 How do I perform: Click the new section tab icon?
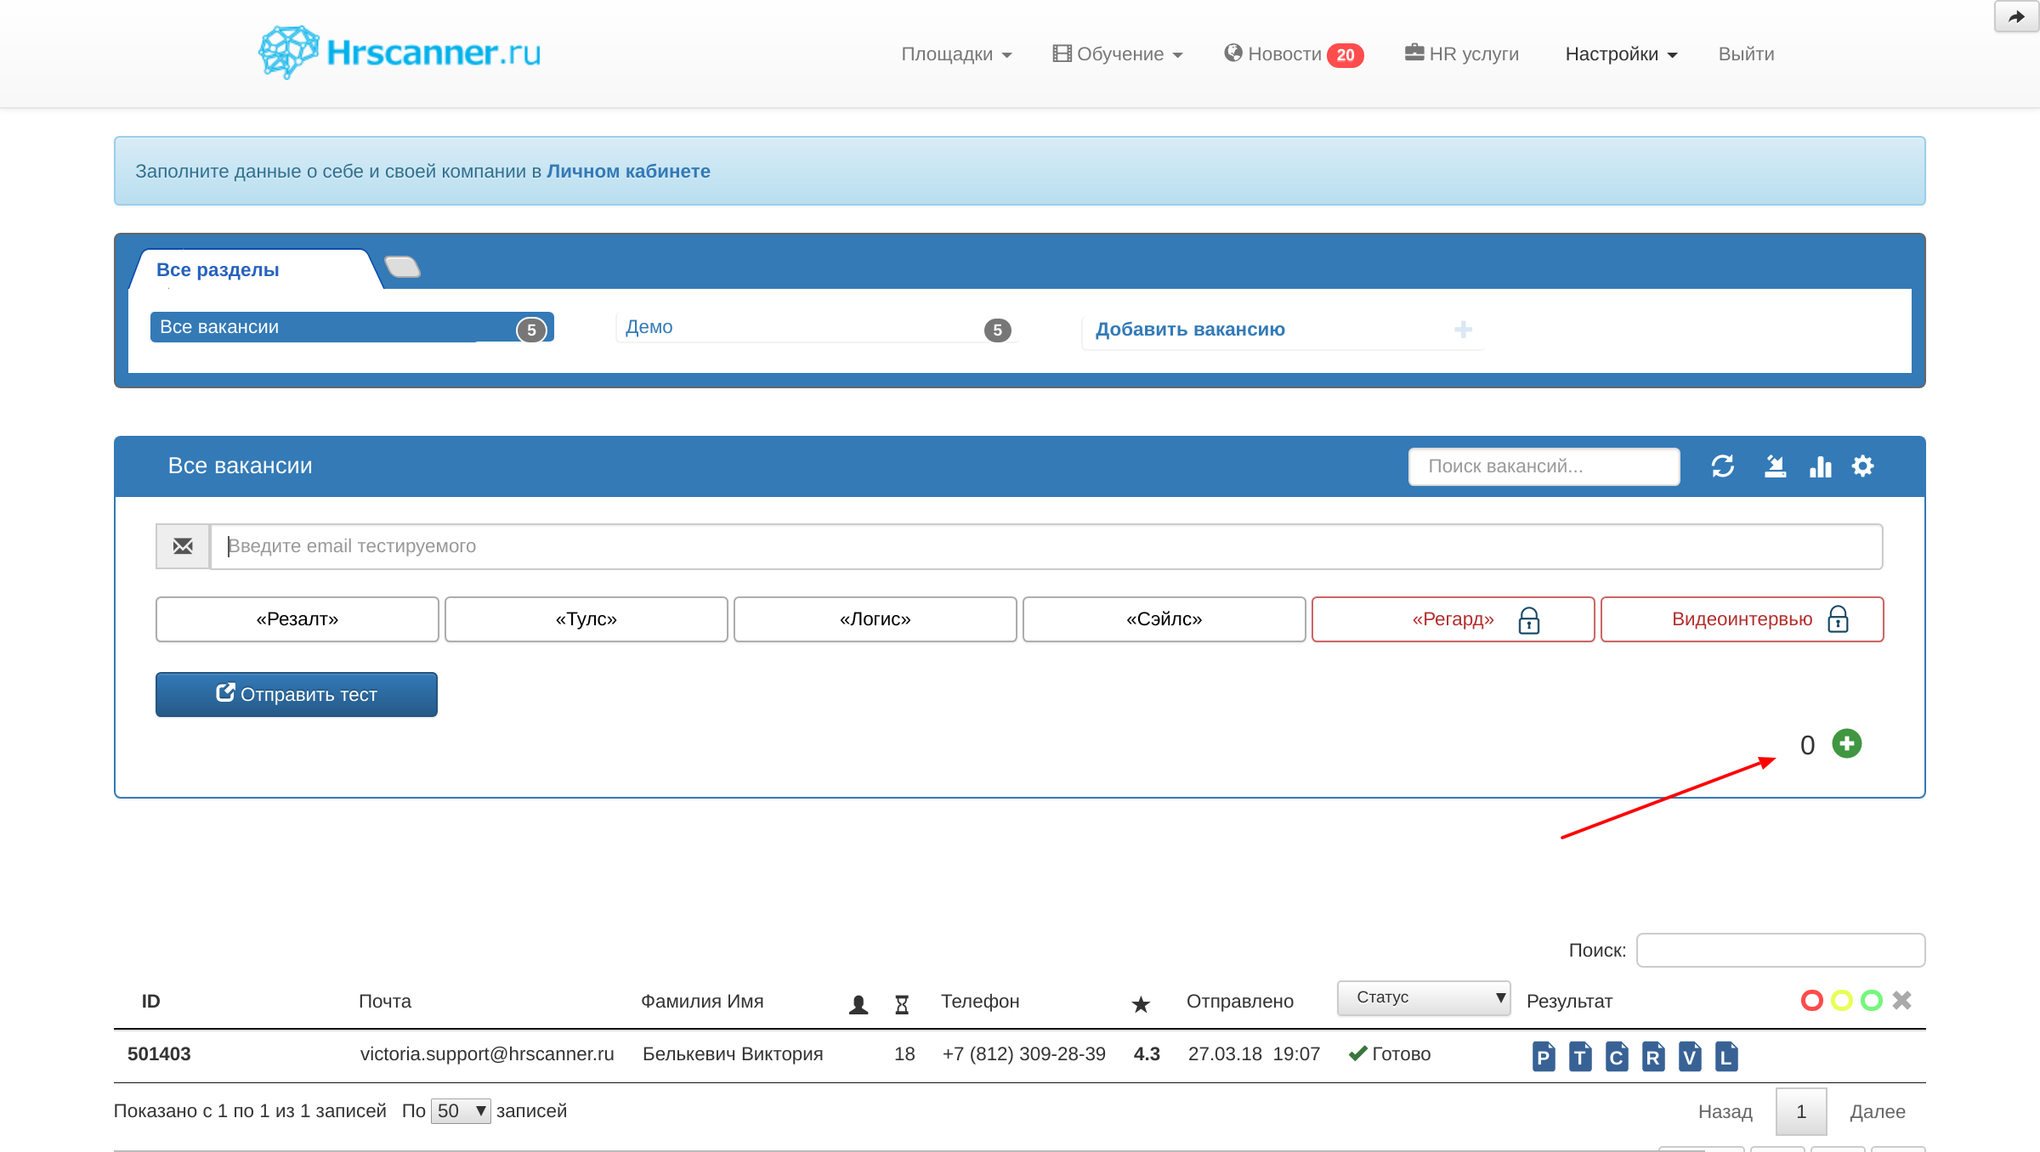[x=403, y=267]
